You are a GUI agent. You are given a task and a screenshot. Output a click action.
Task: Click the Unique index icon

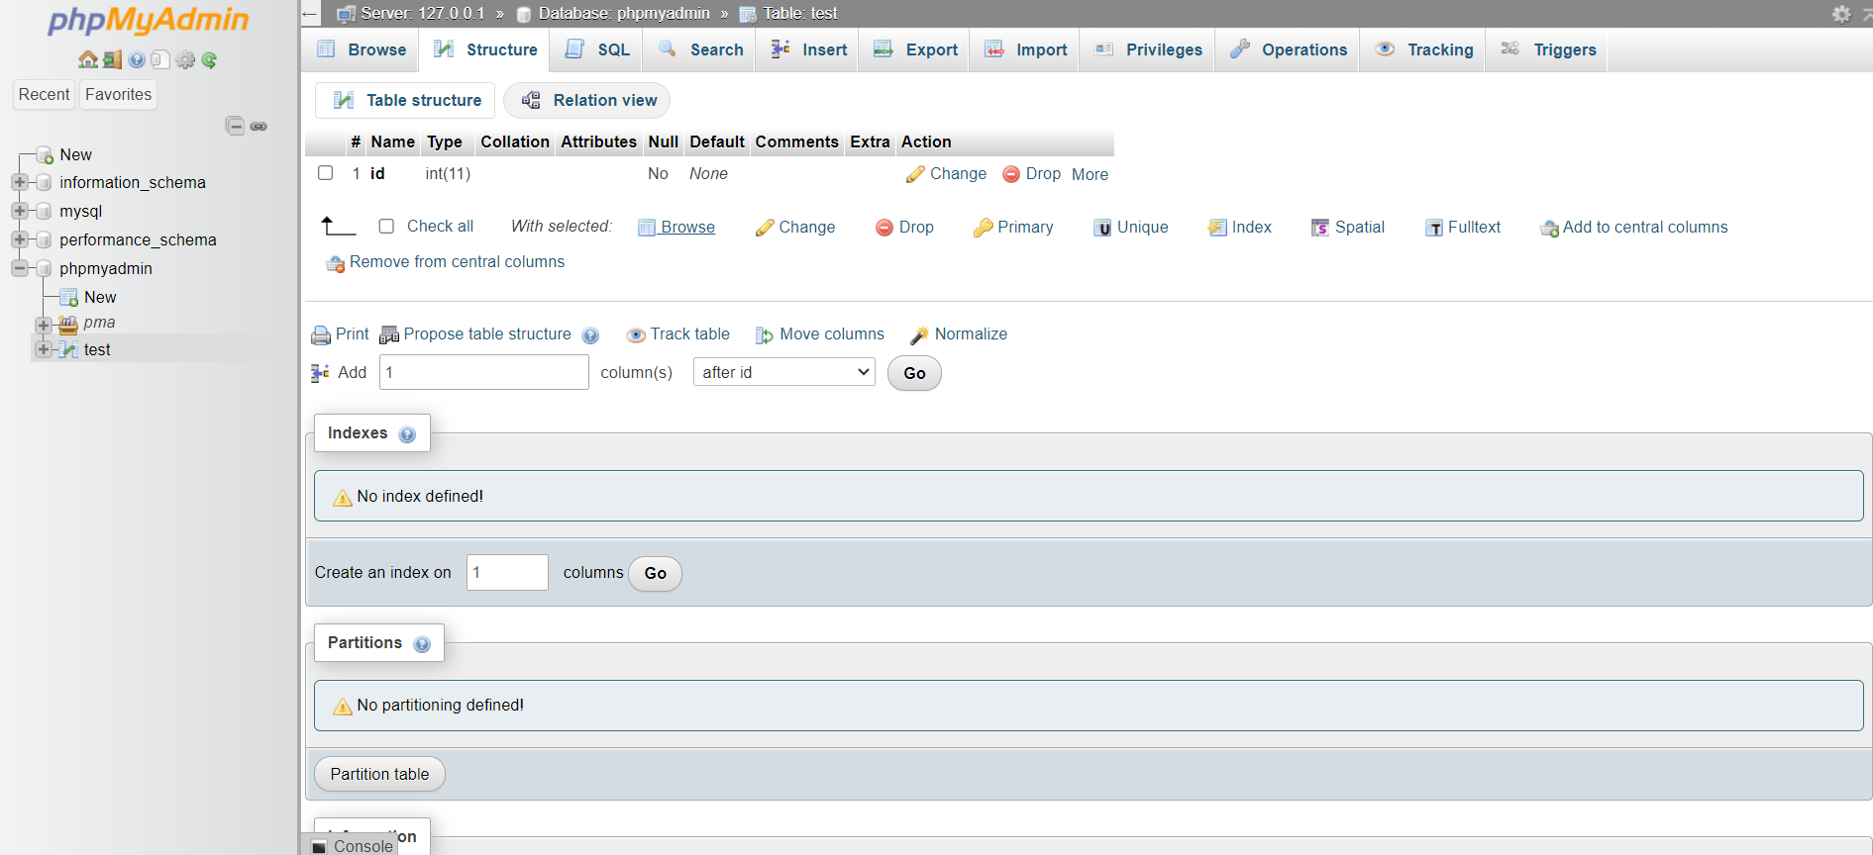1102,228
